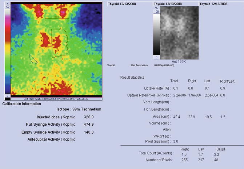Click the caption bar below the color scan
This screenshot has width=244, height=169.
[x=54, y=99]
